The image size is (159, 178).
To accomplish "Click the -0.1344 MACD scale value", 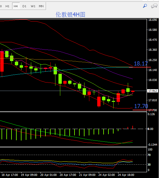I will [x=152, y=145].
